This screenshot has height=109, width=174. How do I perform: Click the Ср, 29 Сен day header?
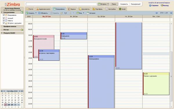tap(101, 17)
